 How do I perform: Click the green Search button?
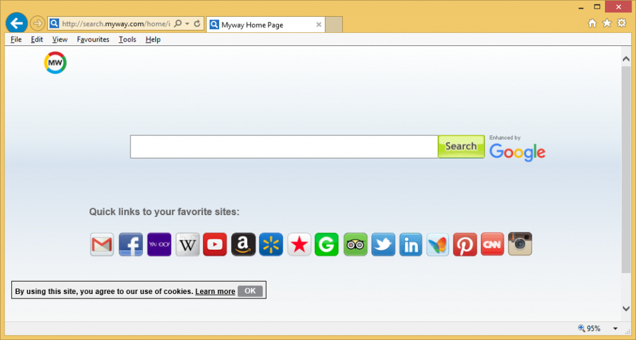(461, 147)
